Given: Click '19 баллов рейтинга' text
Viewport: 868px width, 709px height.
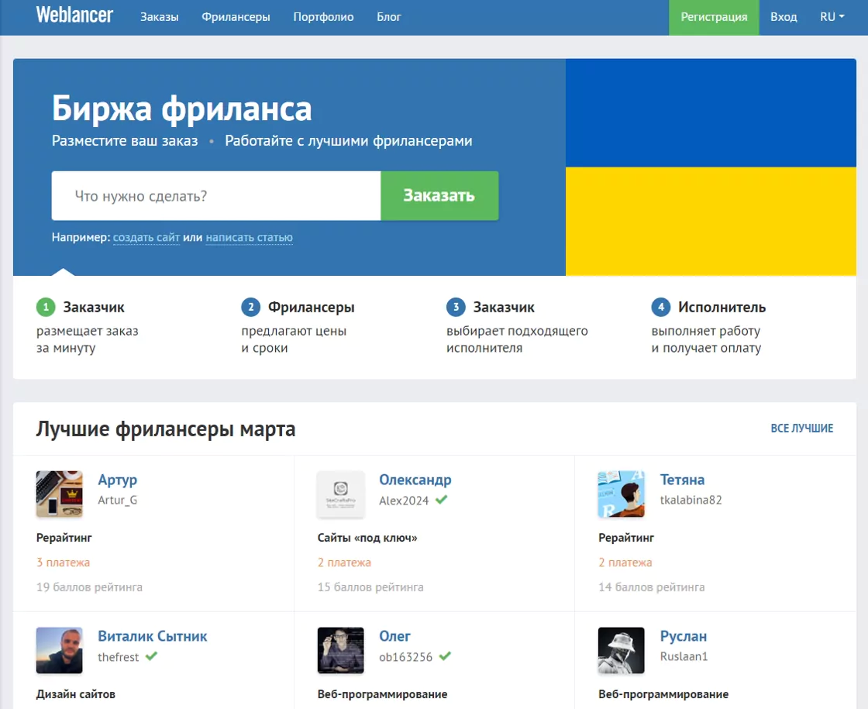Looking at the screenshot, I should tap(89, 587).
